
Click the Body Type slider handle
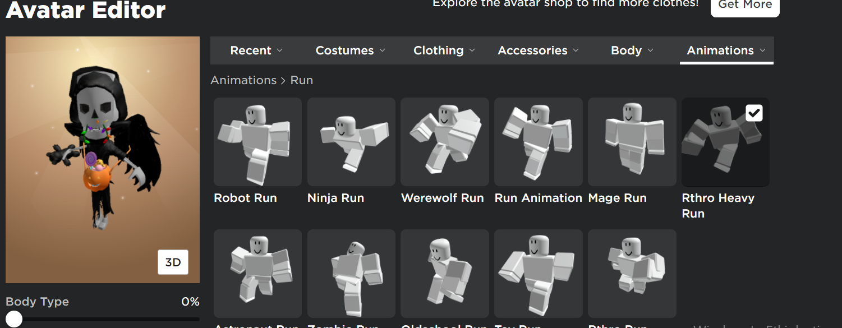tap(14, 320)
